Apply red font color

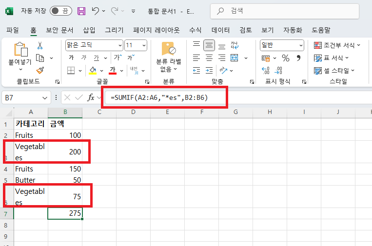113,70
